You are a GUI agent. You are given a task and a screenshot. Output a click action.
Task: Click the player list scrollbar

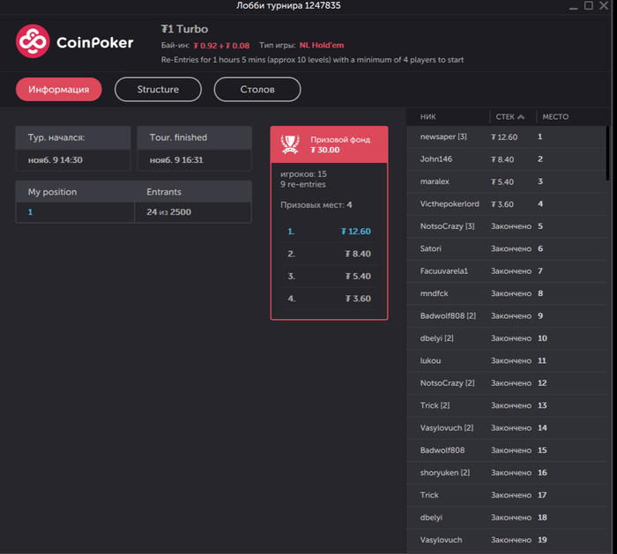607,153
